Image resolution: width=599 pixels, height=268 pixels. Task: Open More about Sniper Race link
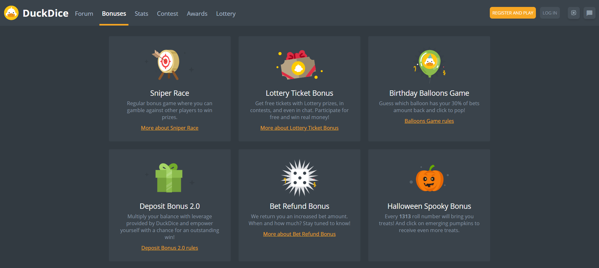(169, 128)
